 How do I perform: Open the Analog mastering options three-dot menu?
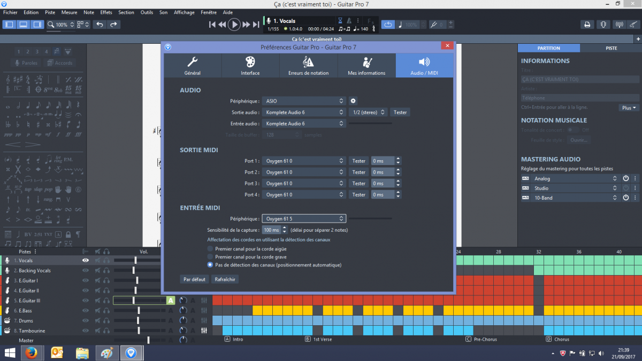pyautogui.click(x=635, y=178)
